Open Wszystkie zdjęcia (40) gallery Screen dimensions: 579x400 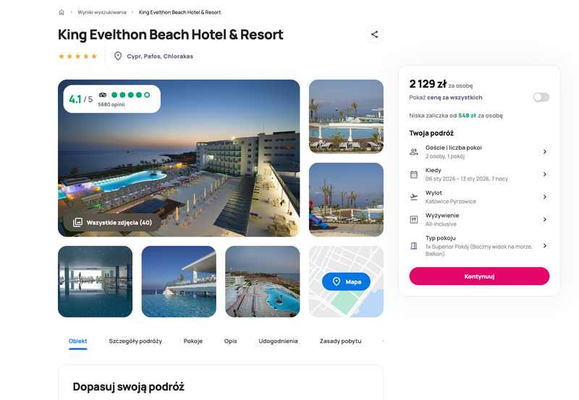(x=112, y=223)
